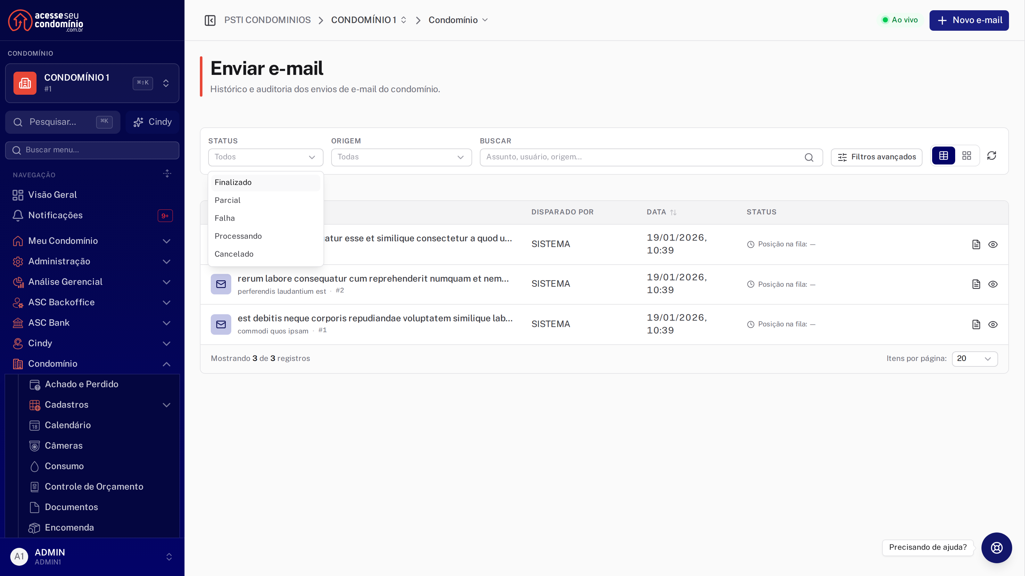The height and width of the screenshot is (576, 1025).
Task: Open the Origem dropdown showing Todas
Action: click(401, 157)
